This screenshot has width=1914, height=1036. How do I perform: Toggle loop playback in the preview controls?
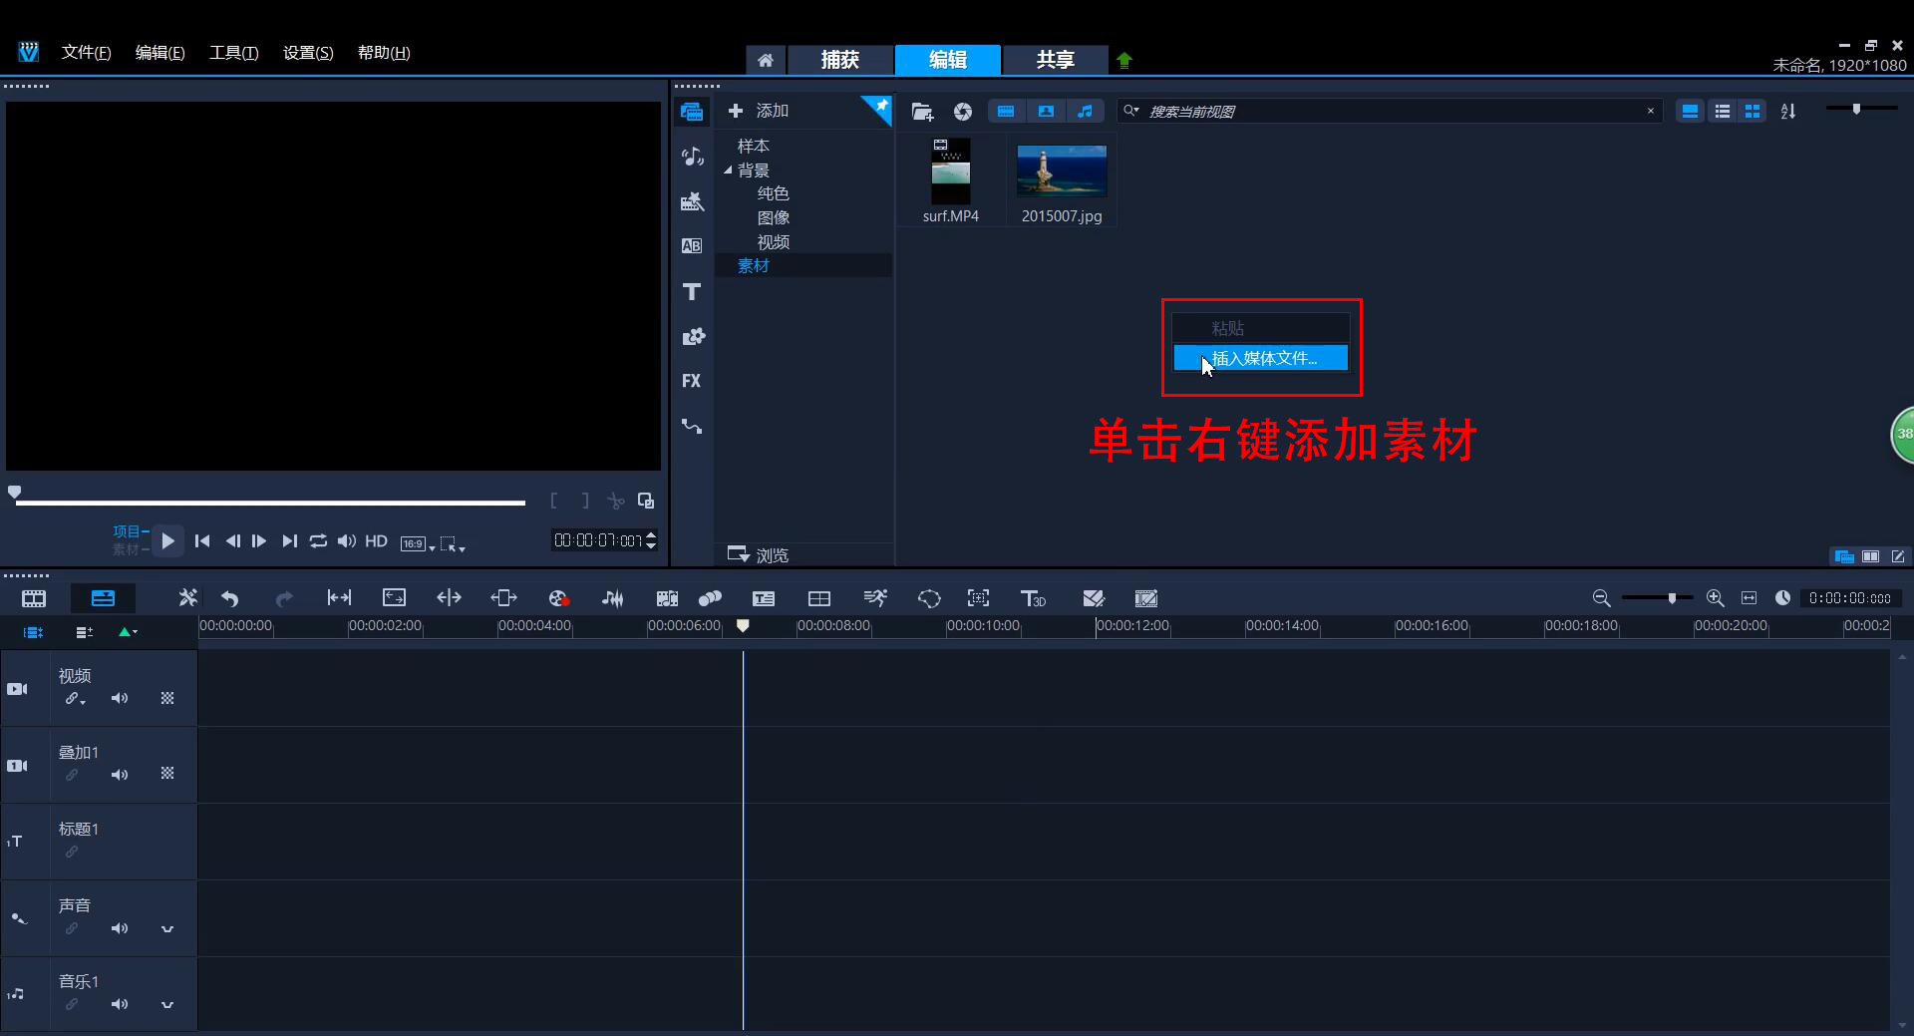[318, 541]
